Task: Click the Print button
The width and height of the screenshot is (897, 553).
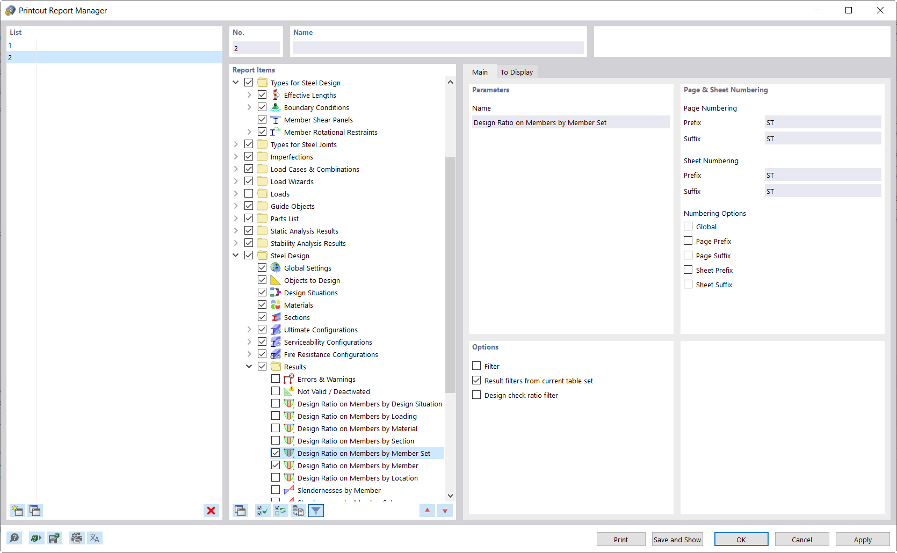Action: pos(621,540)
